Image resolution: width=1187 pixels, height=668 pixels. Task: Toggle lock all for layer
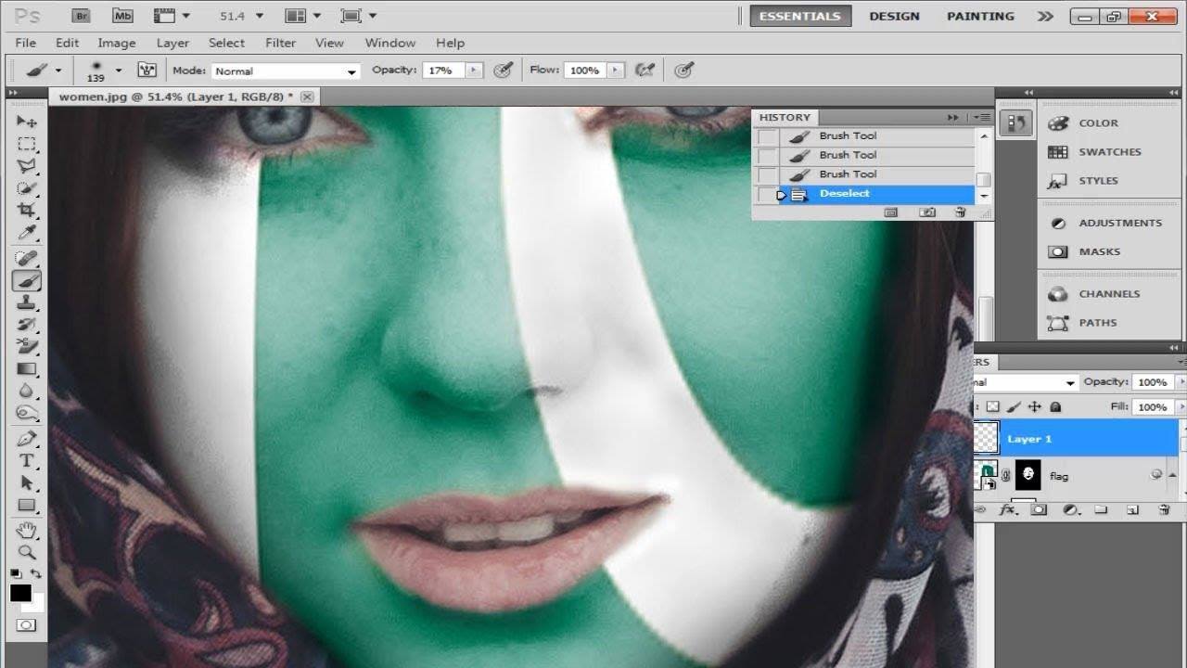1055,406
